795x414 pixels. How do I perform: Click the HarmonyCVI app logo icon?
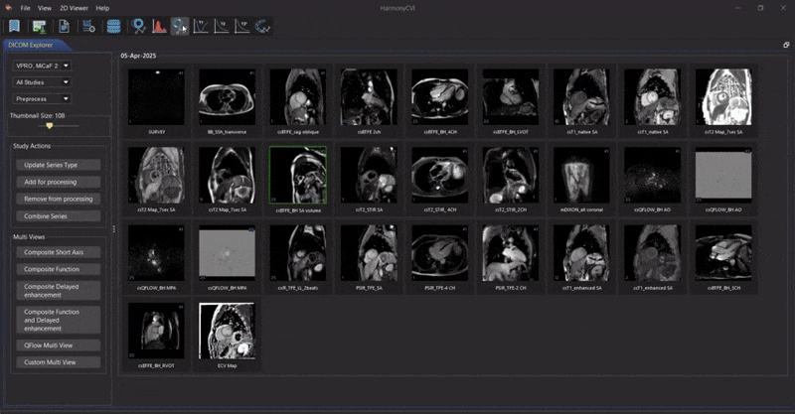tap(8, 8)
